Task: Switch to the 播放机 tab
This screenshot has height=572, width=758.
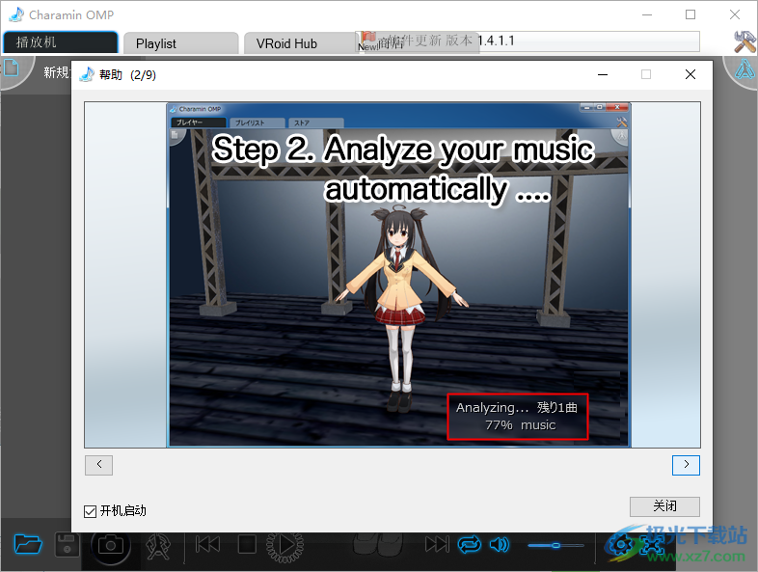Action: point(61,42)
